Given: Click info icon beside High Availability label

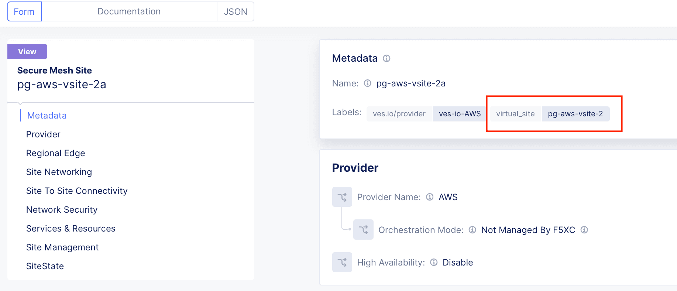Looking at the screenshot, I should pos(434,262).
